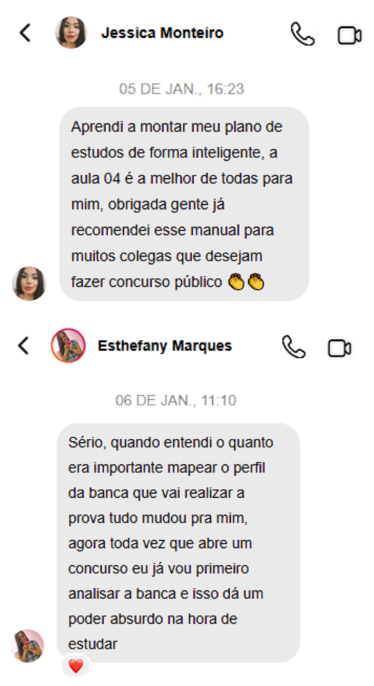Image resolution: width=374 pixels, height=686 pixels.
Task: Select message about plano de estudos
Action: (184, 204)
